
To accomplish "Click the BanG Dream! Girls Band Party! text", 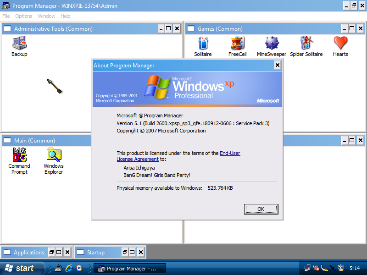I will (x=157, y=175).
